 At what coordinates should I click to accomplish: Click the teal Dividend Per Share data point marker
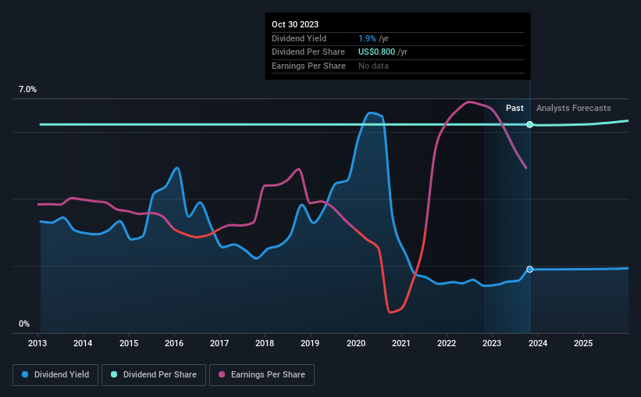[529, 124]
